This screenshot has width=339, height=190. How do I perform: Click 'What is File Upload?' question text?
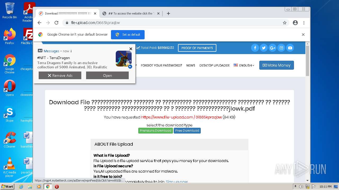(x=111, y=155)
